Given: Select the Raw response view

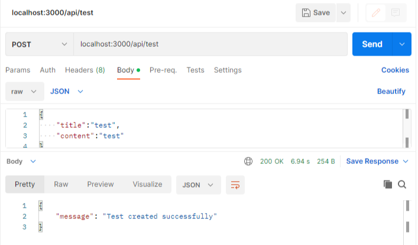Looking at the screenshot, I should pos(61,184).
